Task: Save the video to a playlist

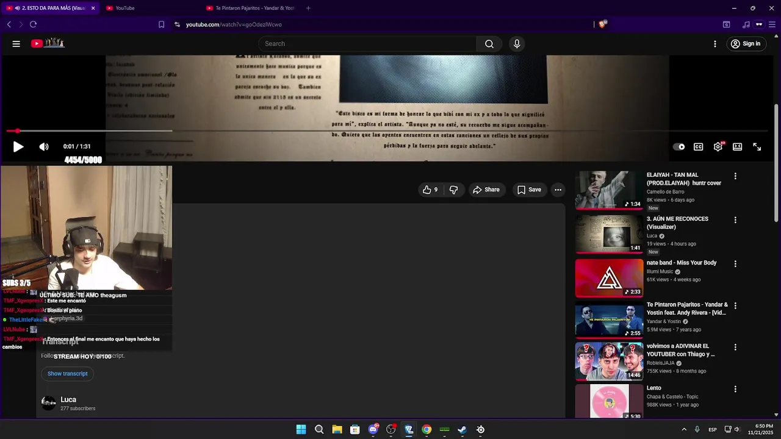Action: click(529, 190)
